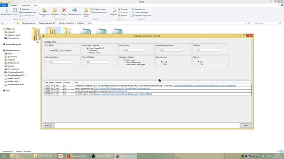Click the IC Factor input field
The image size is (284, 159).
click(209, 50)
